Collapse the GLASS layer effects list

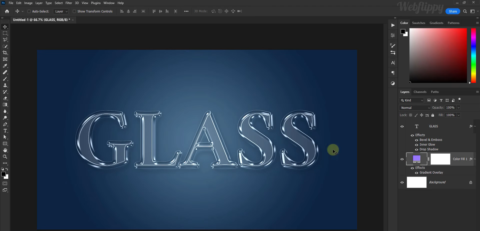click(x=475, y=126)
